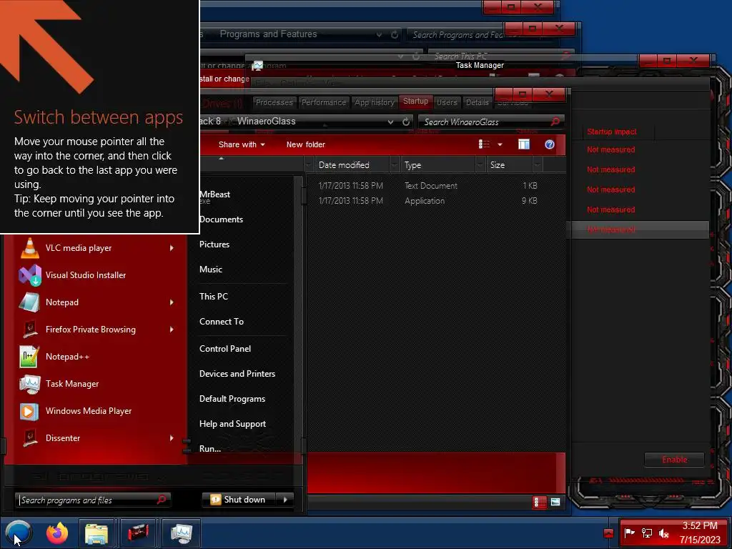732x549 pixels.
Task: Open view options dropdown arrow
Action: 500,144
